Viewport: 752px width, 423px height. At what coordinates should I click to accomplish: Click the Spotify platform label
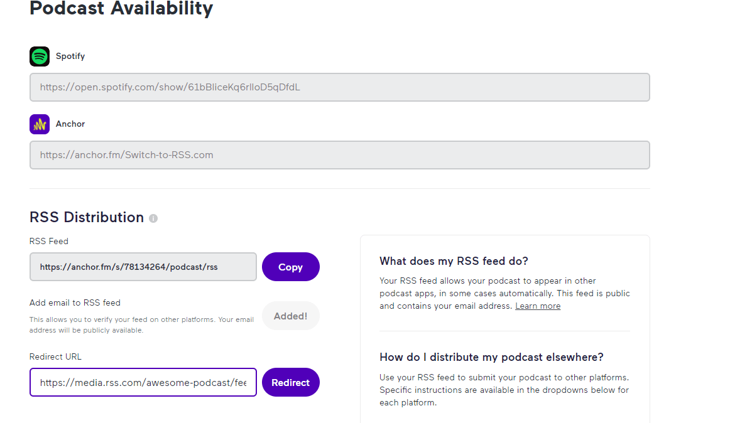pos(70,56)
